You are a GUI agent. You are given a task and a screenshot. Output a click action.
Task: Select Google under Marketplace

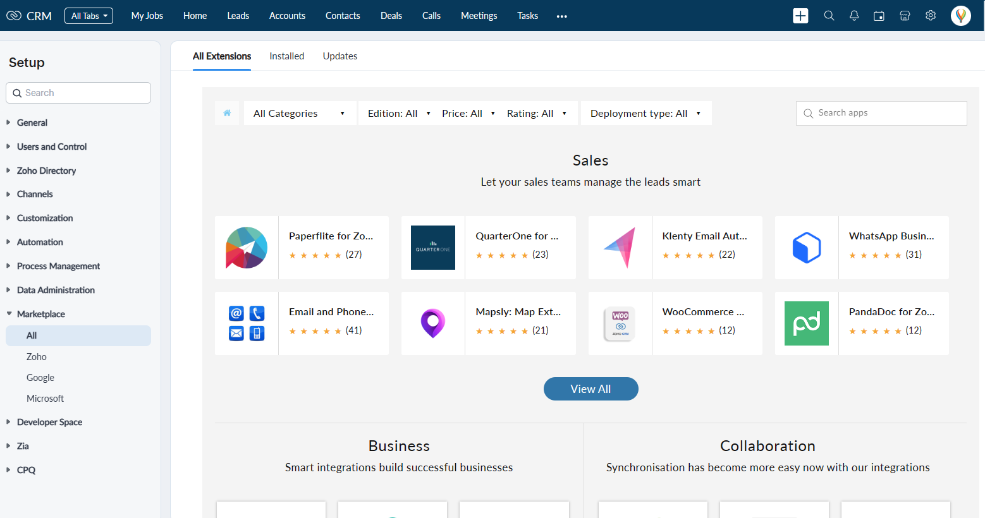tap(40, 378)
